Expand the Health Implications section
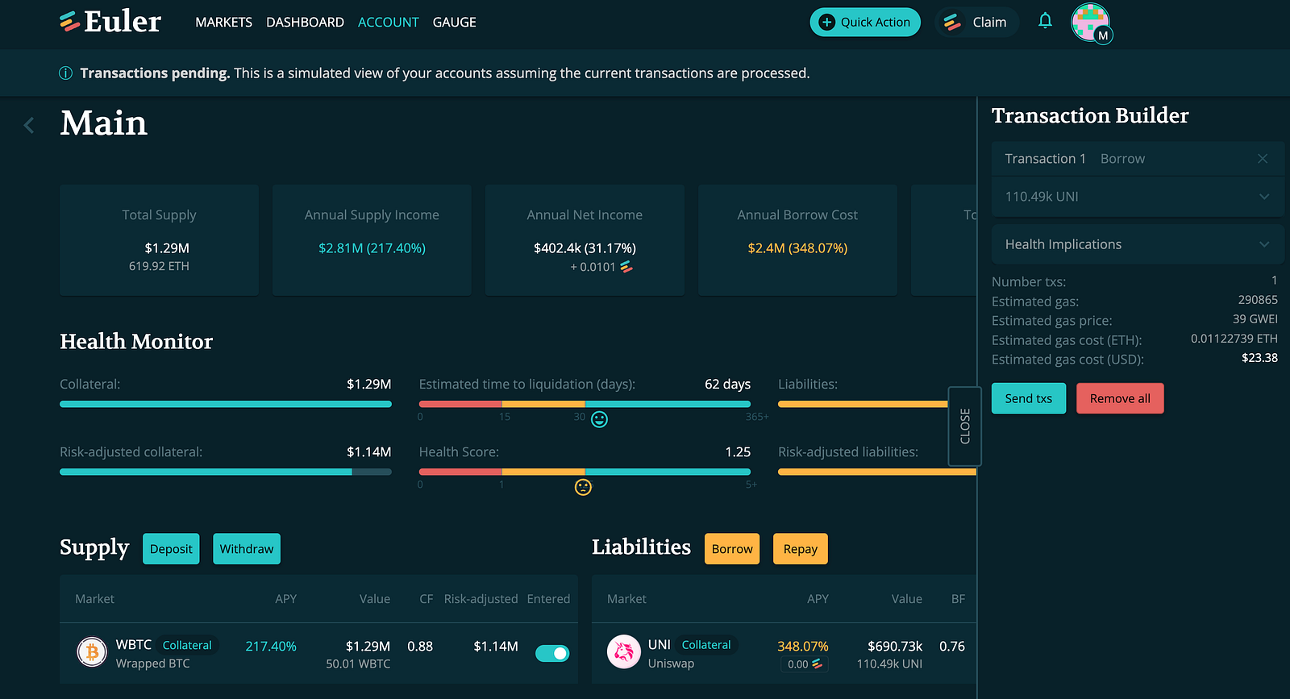The height and width of the screenshot is (699, 1290). 1138,244
